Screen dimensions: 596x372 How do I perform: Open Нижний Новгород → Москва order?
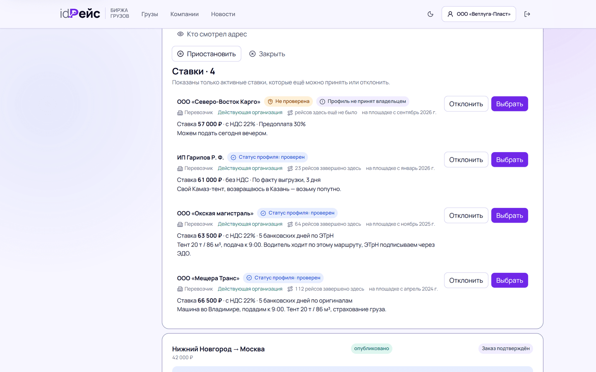219,349
